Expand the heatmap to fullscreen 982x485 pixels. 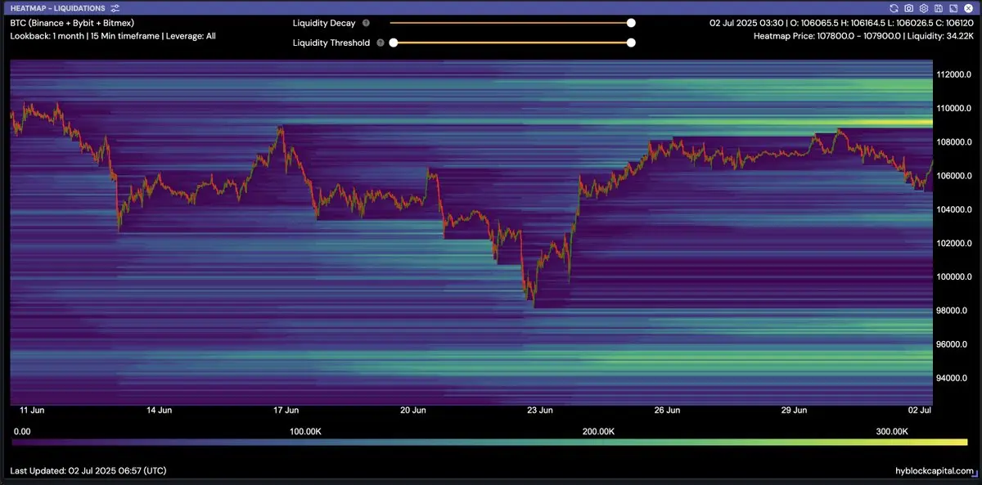(x=953, y=7)
